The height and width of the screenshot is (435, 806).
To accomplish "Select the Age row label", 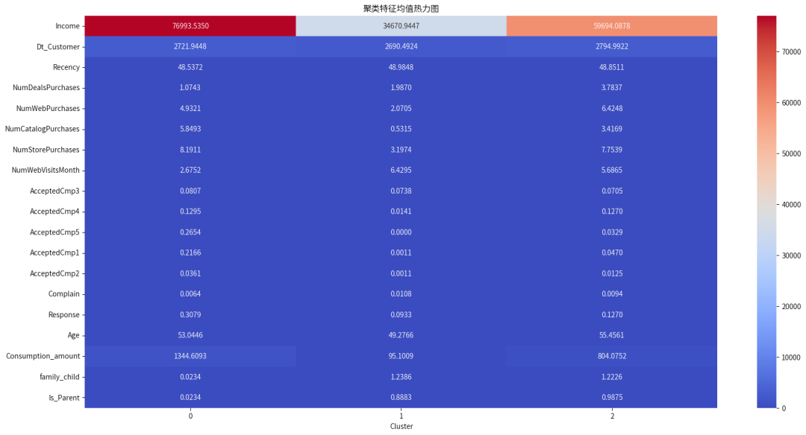I will (x=73, y=335).
